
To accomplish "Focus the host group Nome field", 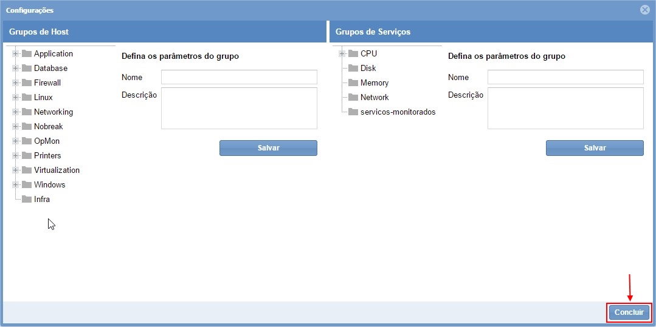I will click(239, 77).
